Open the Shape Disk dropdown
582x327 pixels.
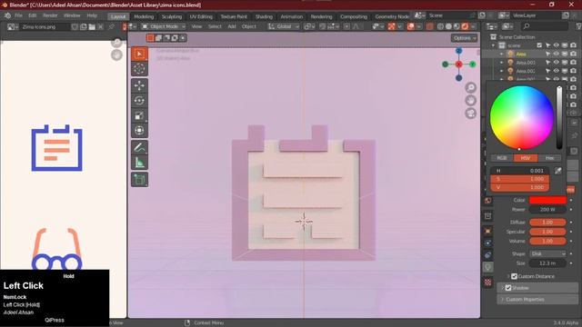(547, 254)
